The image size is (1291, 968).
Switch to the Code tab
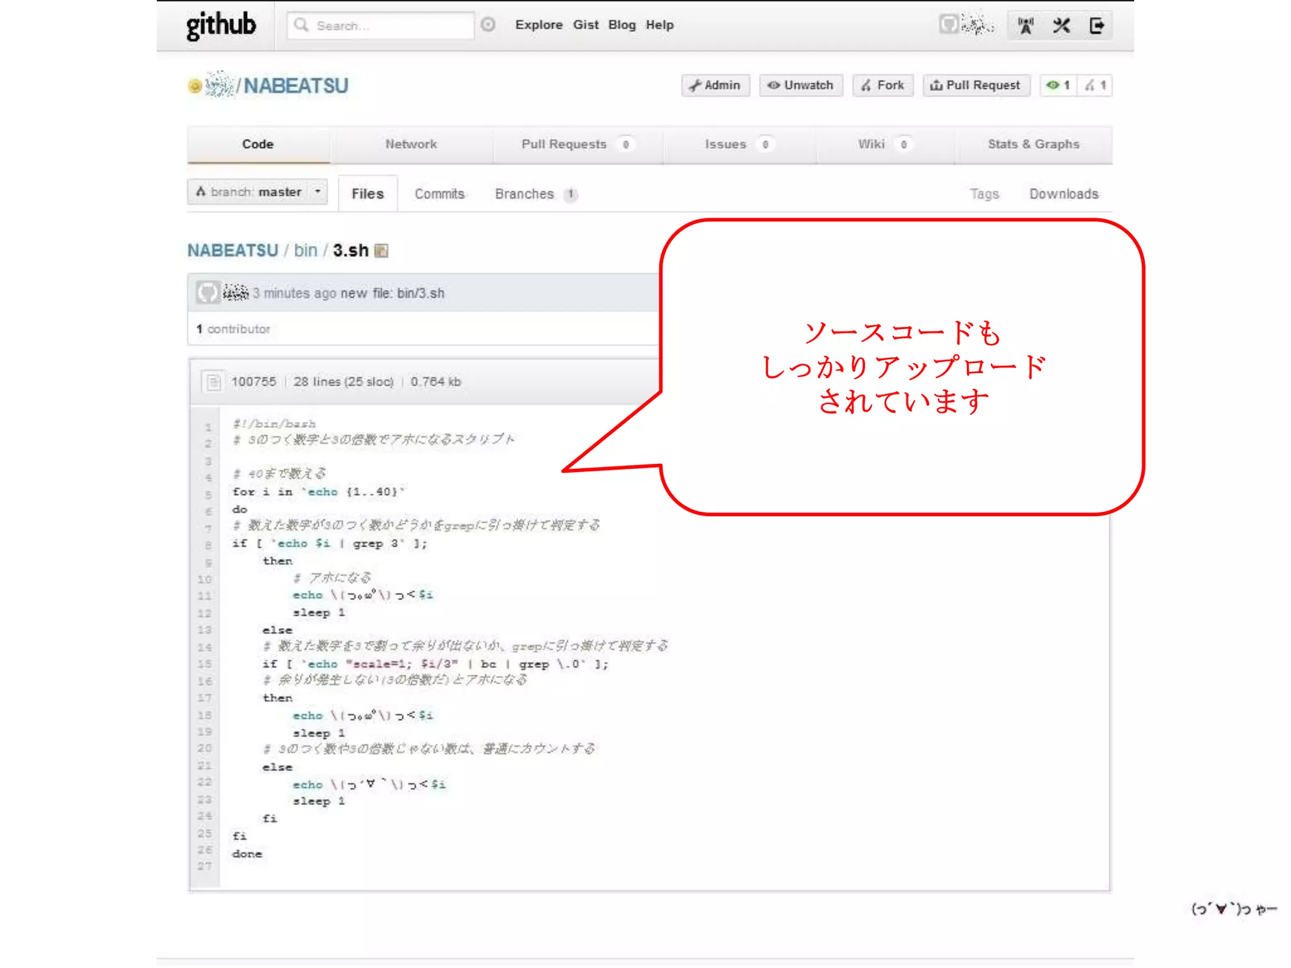258,144
